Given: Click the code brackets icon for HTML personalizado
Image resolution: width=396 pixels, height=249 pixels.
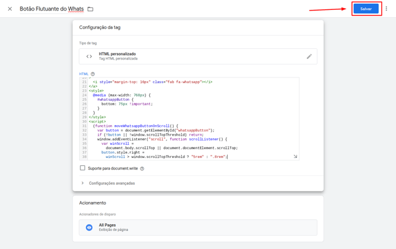Looking at the screenshot, I should click(x=89, y=56).
